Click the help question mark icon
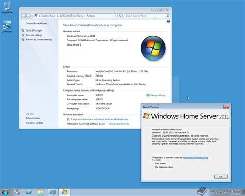This screenshot has height=196, width=245. [x=169, y=21]
